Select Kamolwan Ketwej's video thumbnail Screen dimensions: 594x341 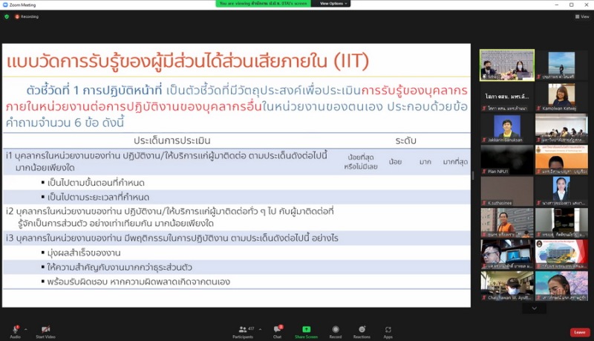click(561, 97)
